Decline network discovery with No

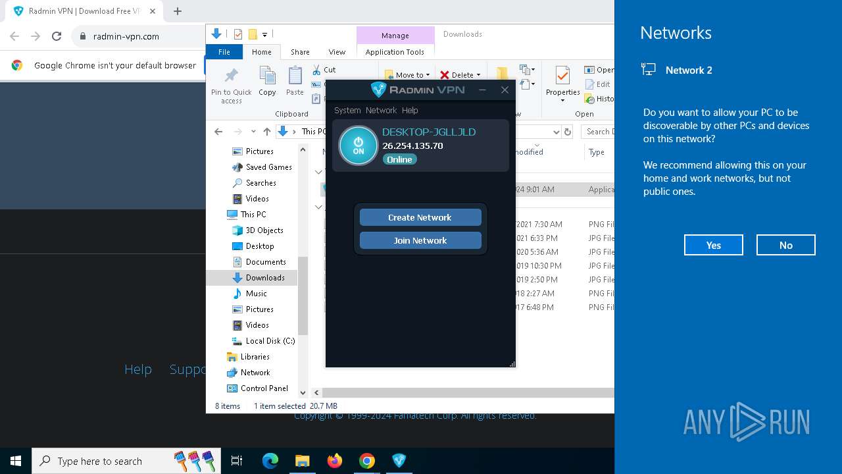[x=786, y=245]
